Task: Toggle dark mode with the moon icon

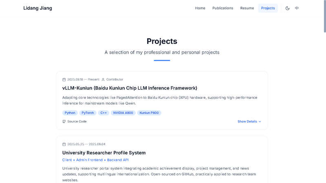Action: 288,8
